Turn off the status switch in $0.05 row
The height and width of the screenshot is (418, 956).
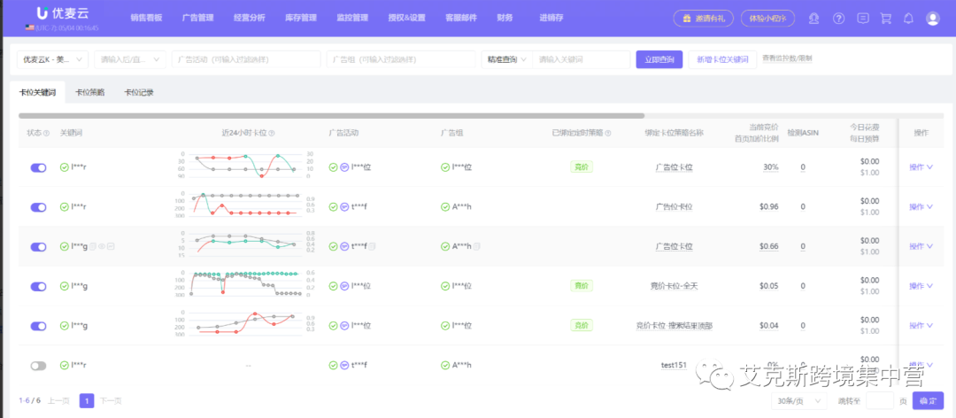point(38,287)
